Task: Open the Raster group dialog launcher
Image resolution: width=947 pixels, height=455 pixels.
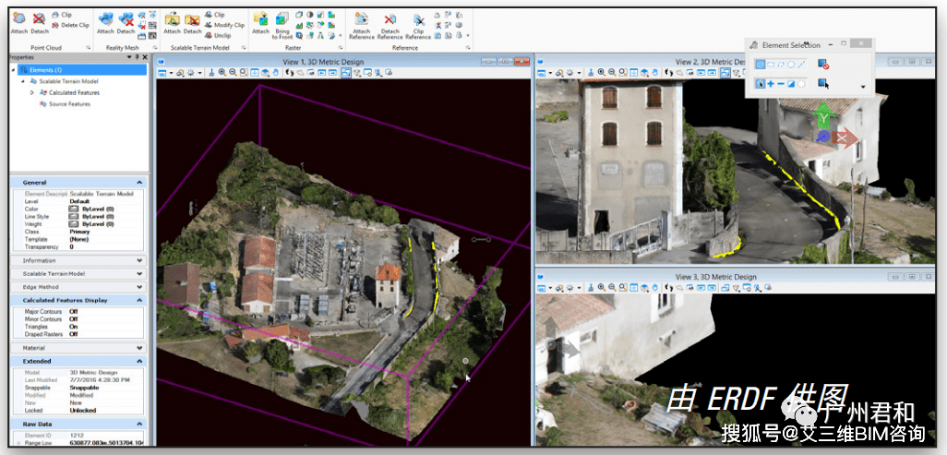Action: pyautogui.click(x=341, y=48)
